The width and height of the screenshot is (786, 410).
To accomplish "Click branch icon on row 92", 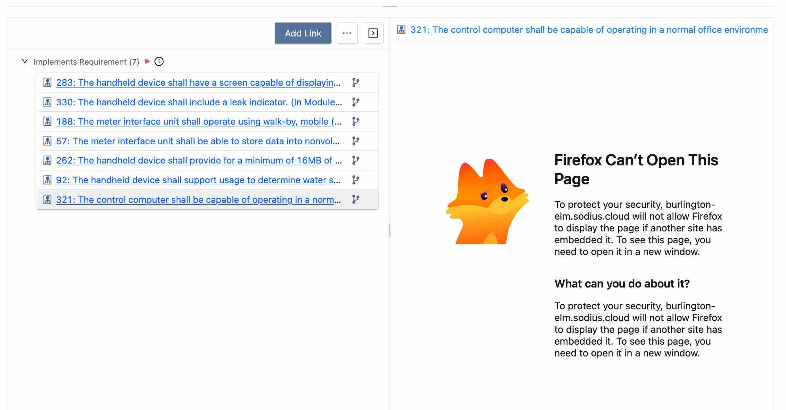I will (x=355, y=180).
